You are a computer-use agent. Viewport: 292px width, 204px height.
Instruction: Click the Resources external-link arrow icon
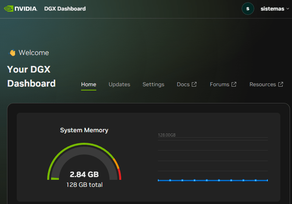[281, 84]
